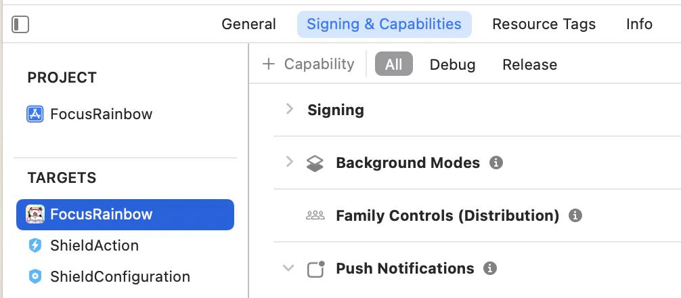The image size is (681, 298).
Task: Click the FocusRainbow project app icon
Action: click(x=35, y=114)
